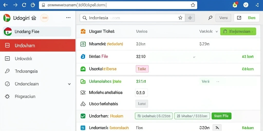The height and width of the screenshot is (131, 263).
Task: Click the Usoorhatlahabis triangle icon
Action: 83,104
